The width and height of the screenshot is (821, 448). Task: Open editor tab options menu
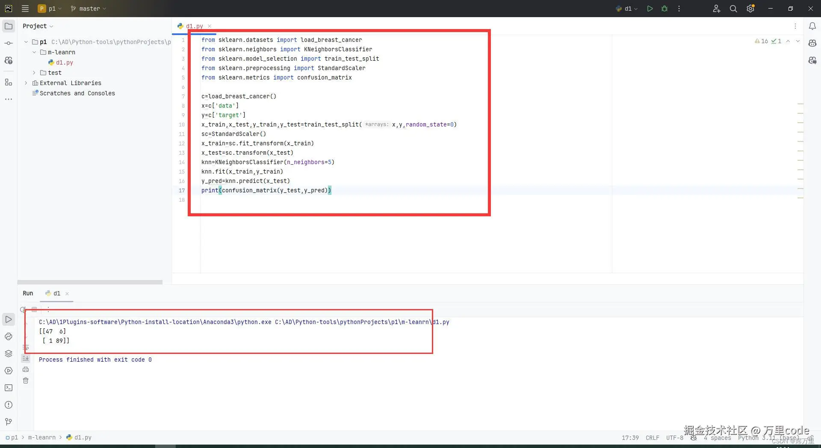click(795, 26)
